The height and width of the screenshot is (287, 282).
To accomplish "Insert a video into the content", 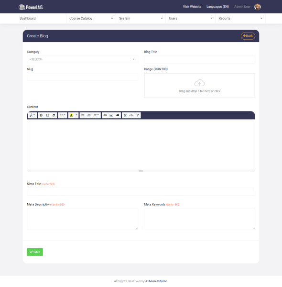I will pyautogui.click(x=118, y=115).
